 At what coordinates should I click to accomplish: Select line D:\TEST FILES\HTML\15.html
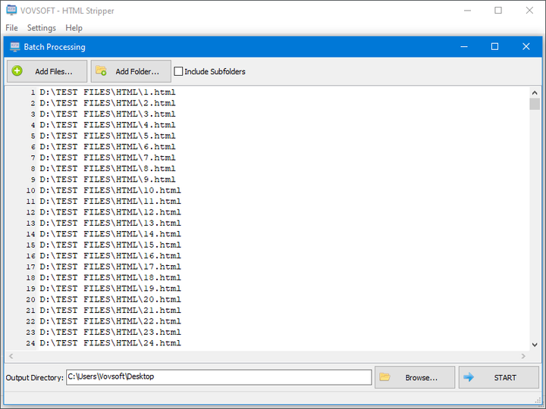[x=111, y=245]
